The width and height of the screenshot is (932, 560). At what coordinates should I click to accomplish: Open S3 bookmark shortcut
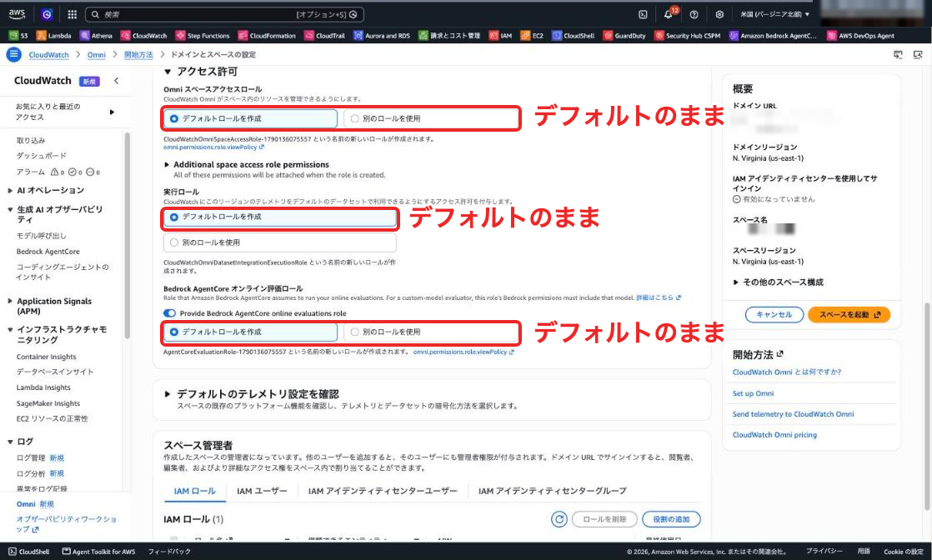(x=18, y=36)
